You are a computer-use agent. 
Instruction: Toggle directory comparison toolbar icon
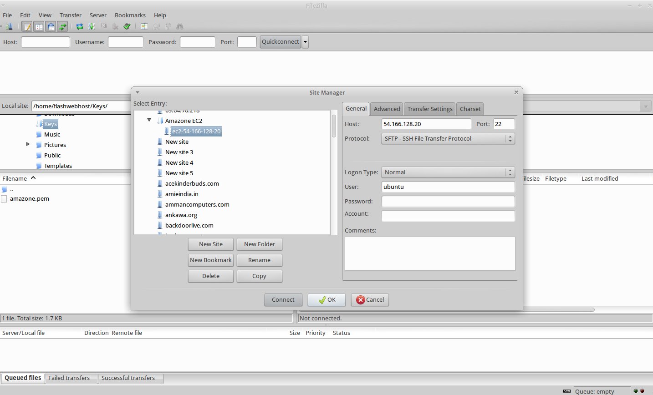coord(156,26)
